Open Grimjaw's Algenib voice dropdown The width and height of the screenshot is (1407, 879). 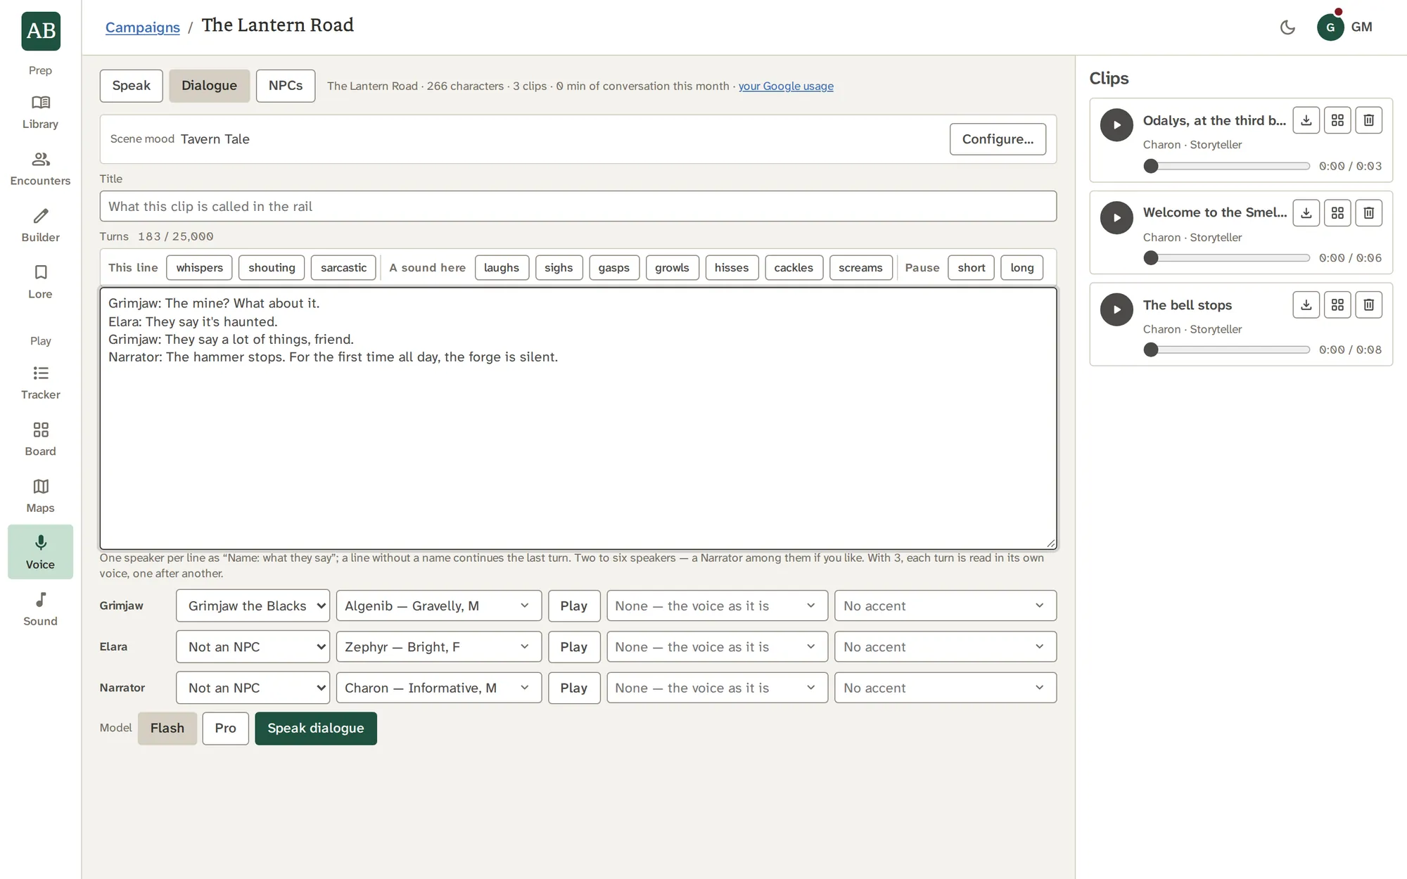tap(439, 605)
